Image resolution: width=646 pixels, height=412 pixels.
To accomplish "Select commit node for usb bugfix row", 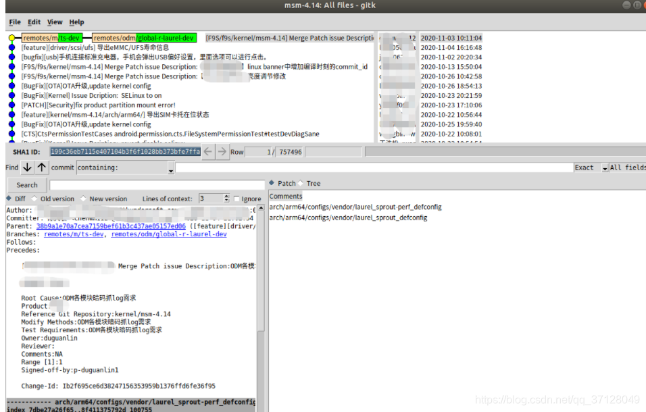I will point(11,57).
